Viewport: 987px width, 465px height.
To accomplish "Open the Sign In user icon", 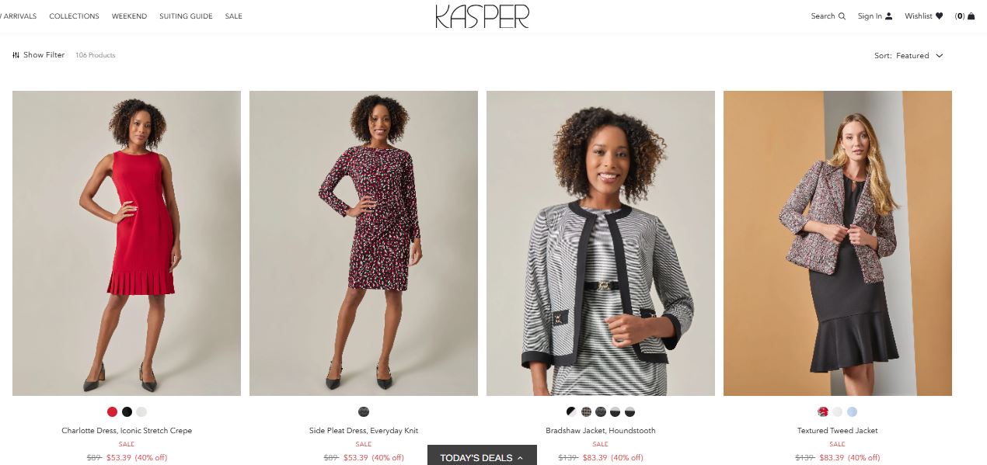I will pyautogui.click(x=889, y=16).
